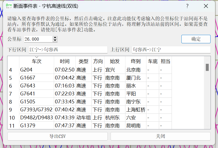
Task: Select the 上行区间 field 句容西->江宁
Action: (x=171, y=50)
